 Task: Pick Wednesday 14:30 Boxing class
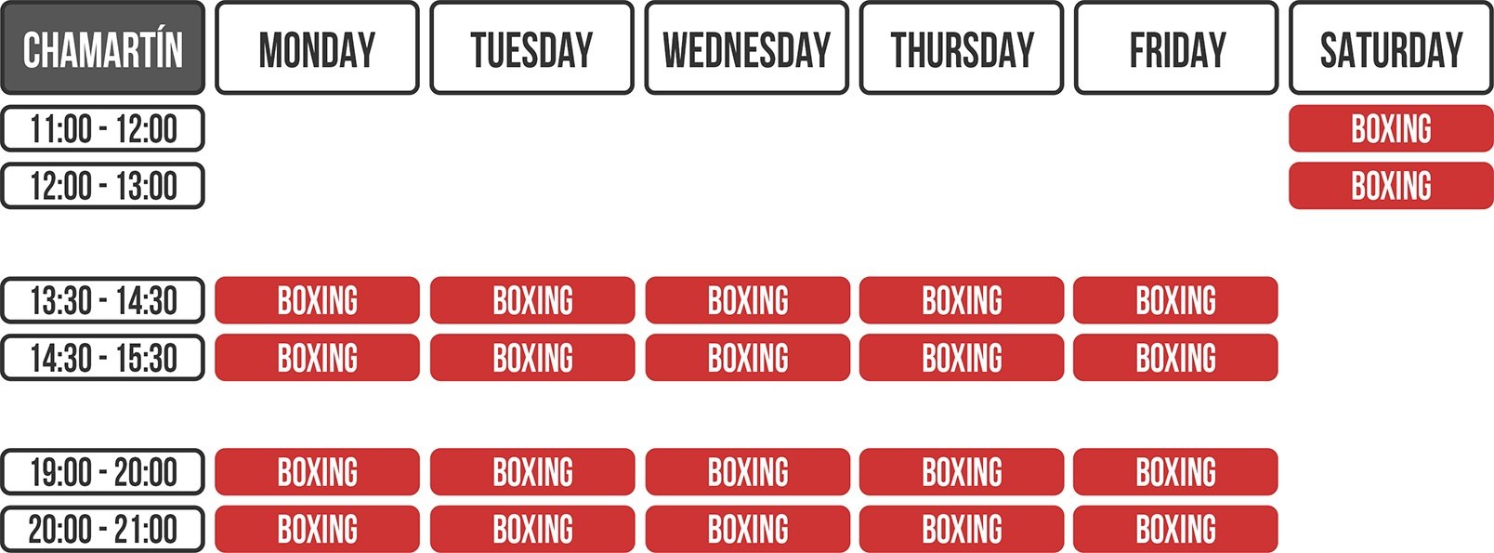point(747,358)
